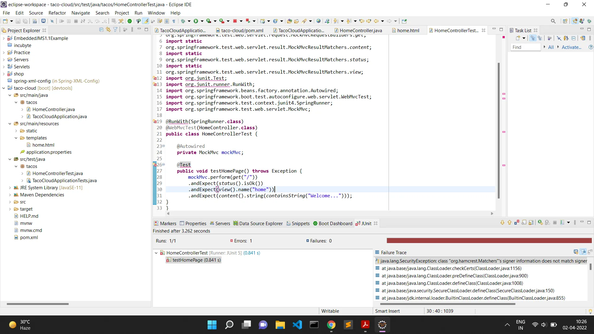Rerun the JUnit test
Viewport: 594px width, 334px height.
coord(540,223)
